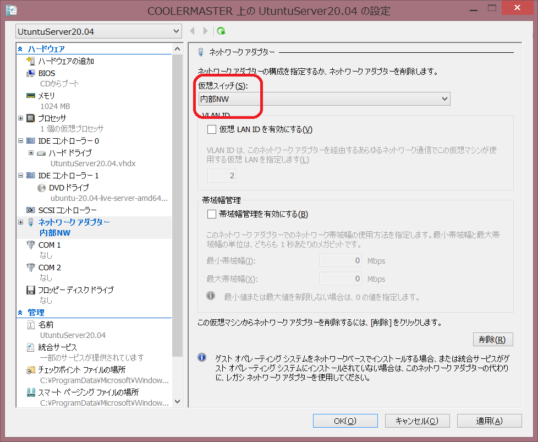Collapse the ハードウェア section header
Viewport: 538px width, 442px height.
[x=20, y=49]
